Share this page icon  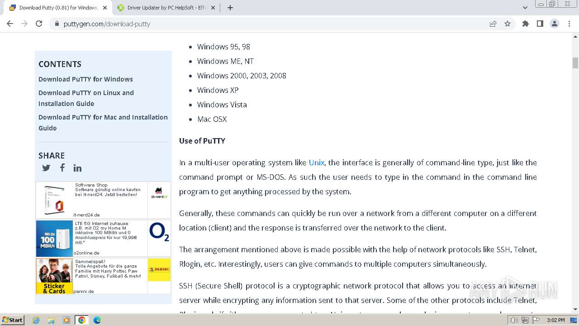coord(493,24)
